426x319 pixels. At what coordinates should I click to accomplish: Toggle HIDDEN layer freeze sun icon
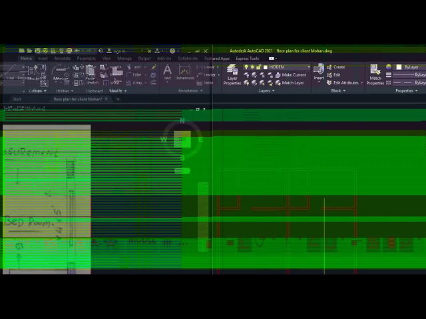click(x=252, y=67)
